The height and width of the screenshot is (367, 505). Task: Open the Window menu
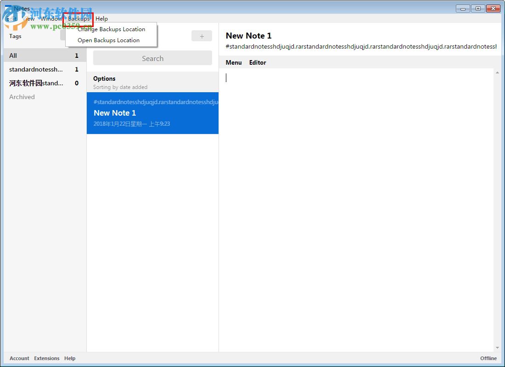coord(51,19)
